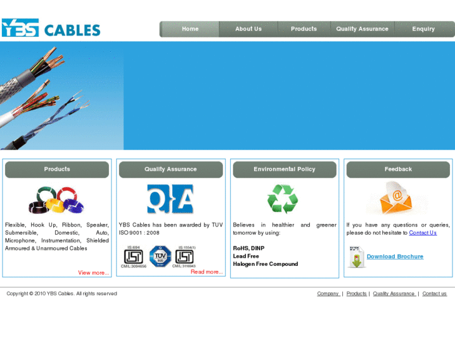This screenshot has height=341, width=455.
Task: Open the Products footer link
Action: click(357, 293)
